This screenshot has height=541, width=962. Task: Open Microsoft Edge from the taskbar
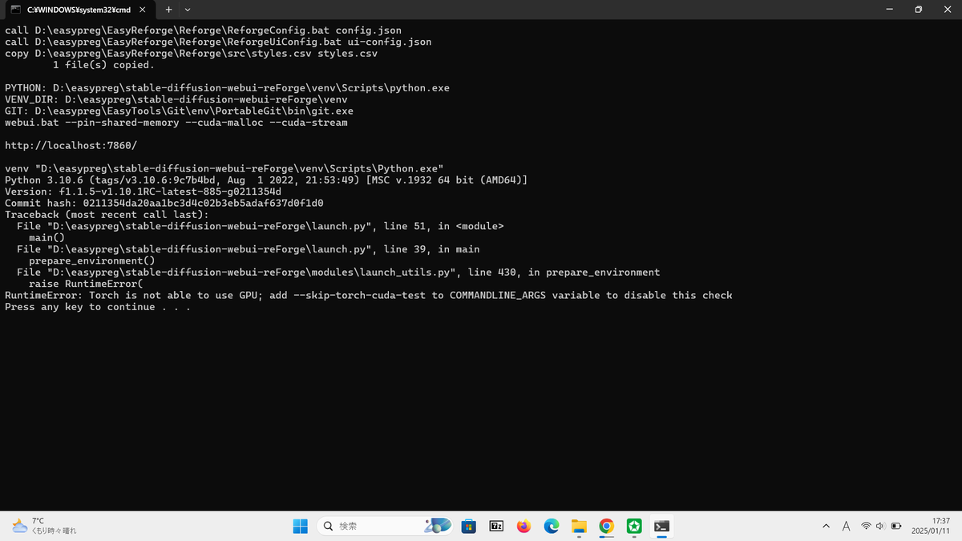click(552, 526)
